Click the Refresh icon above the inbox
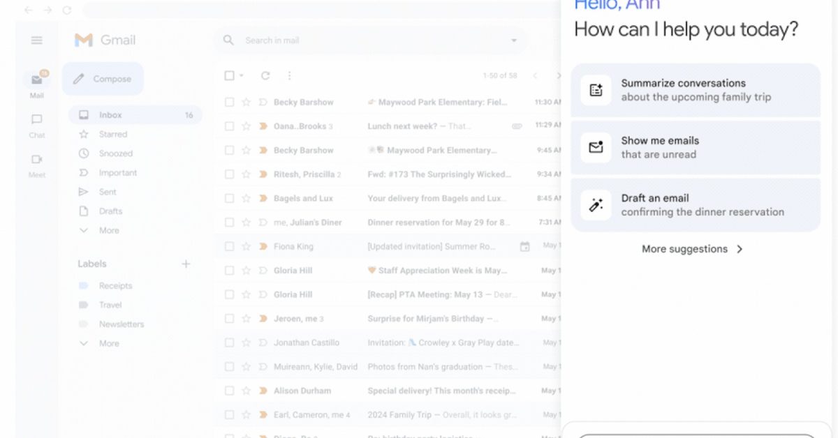The height and width of the screenshot is (438, 838). [x=265, y=76]
